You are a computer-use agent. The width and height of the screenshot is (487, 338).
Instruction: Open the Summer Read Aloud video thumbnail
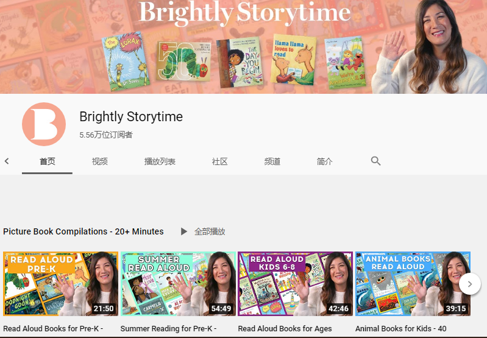178,284
